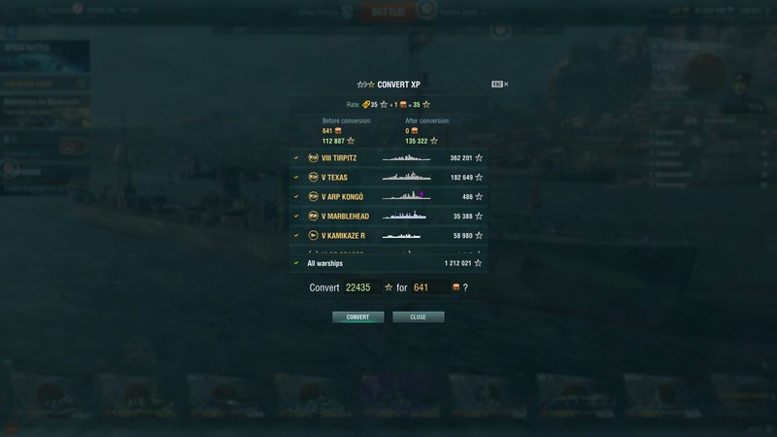Click the ARP Kongo ship silhouette
Screen dimensions: 777x437
pos(406,196)
